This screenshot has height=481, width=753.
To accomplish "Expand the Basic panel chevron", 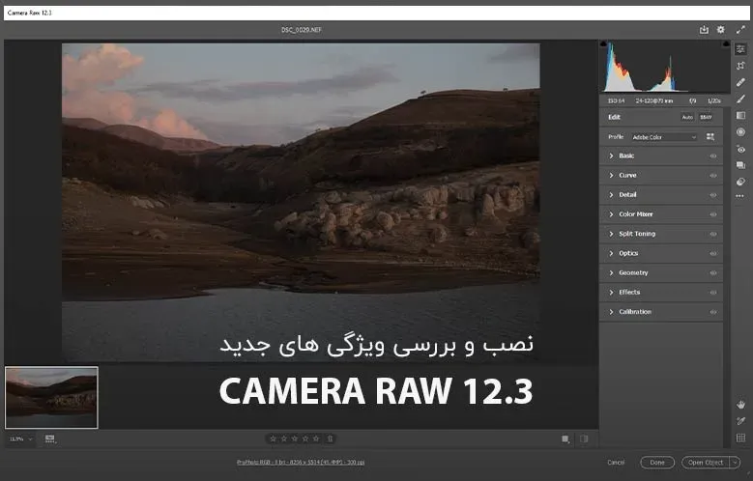I will click(x=611, y=156).
